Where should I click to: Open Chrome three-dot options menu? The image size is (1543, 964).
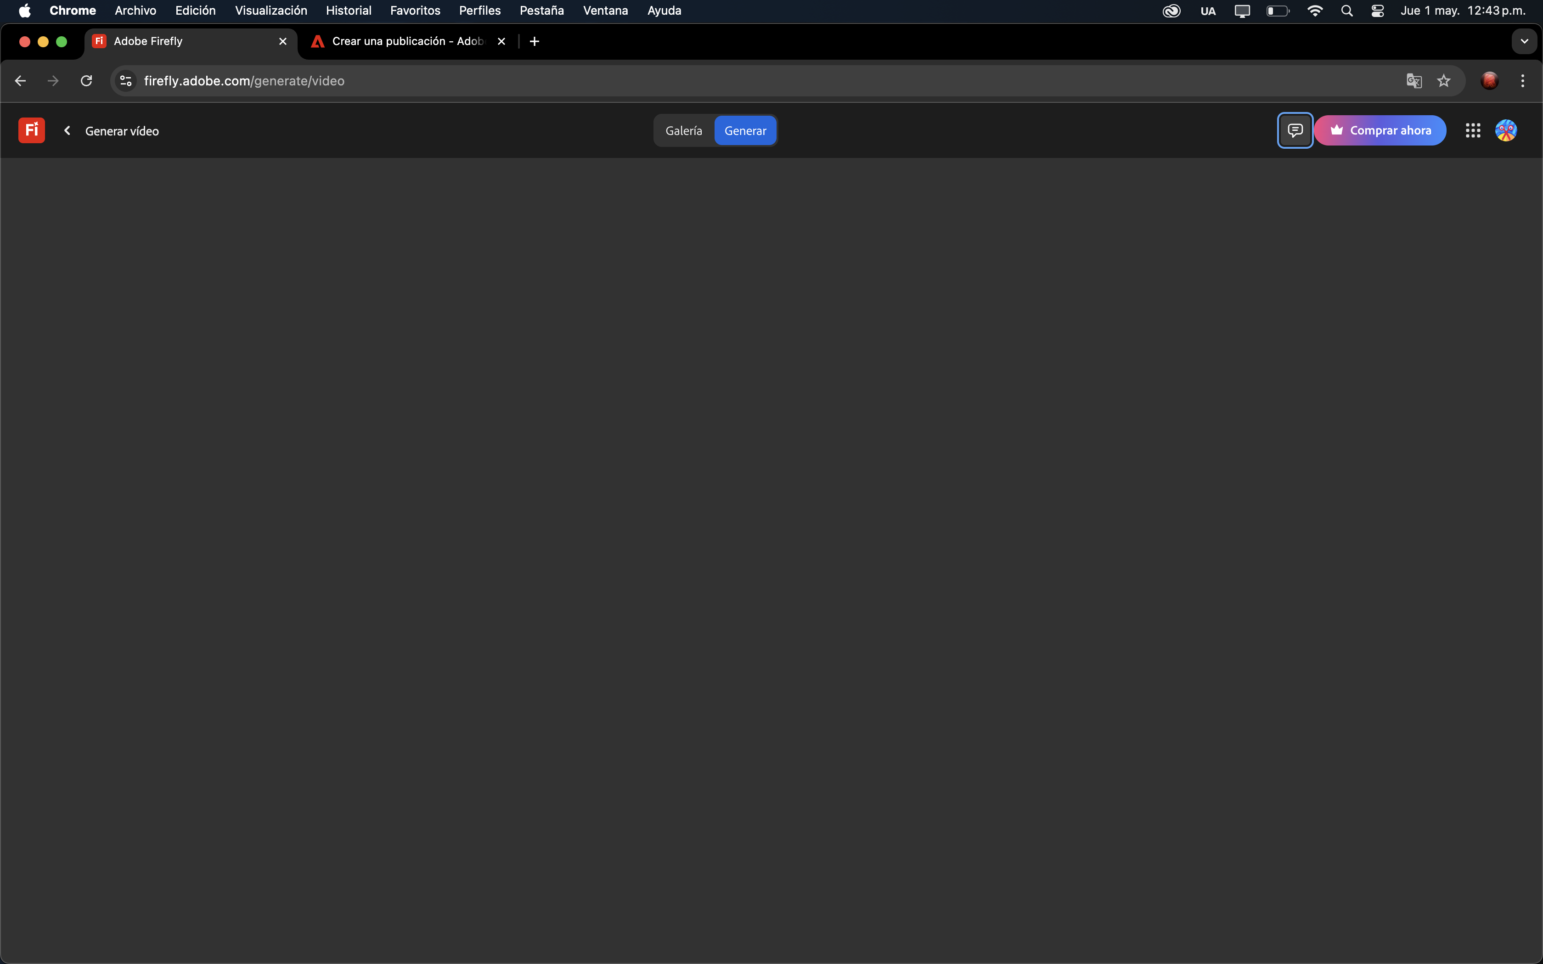(x=1522, y=81)
